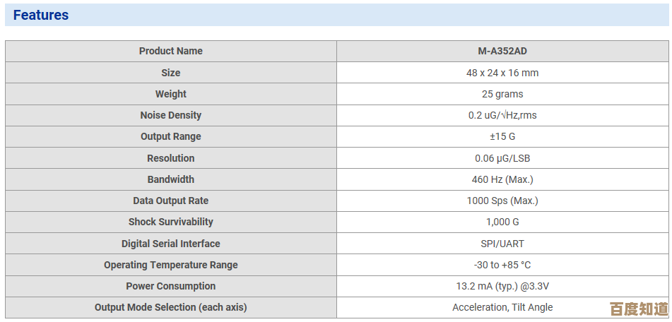Viewport: 672px width, 322px height.
Task: Click the 1,000 G shock survivability value
Action: [502, 222]
